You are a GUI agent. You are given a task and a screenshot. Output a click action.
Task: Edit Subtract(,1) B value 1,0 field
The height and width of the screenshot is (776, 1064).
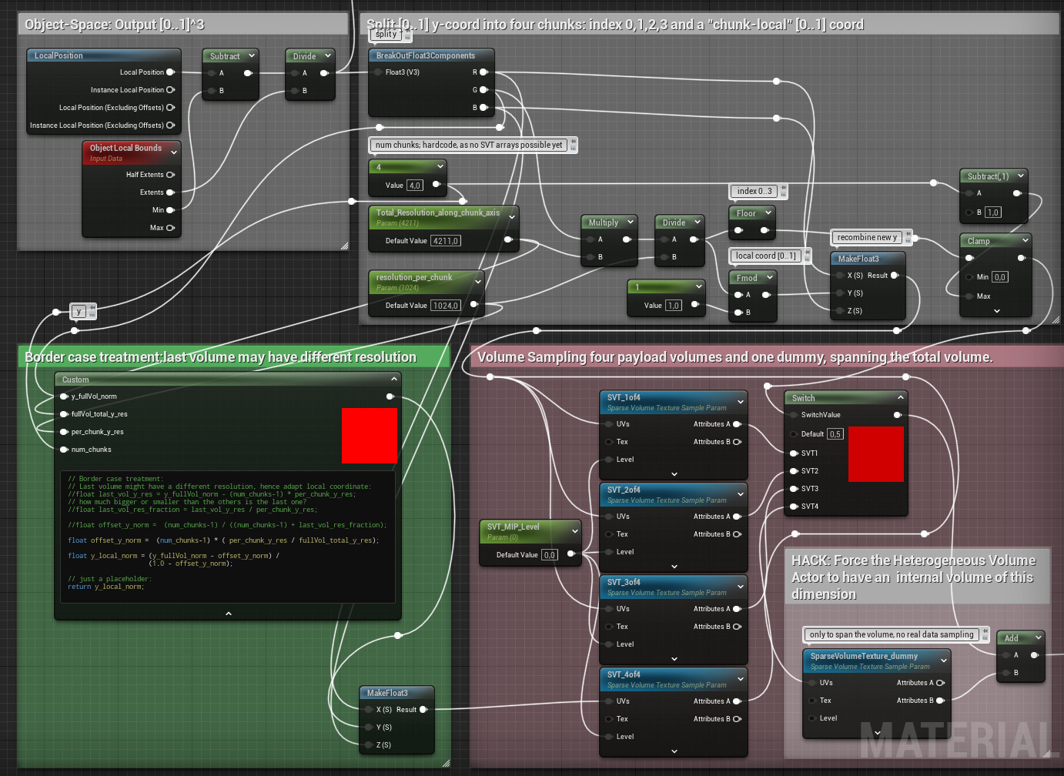[993, 212]
